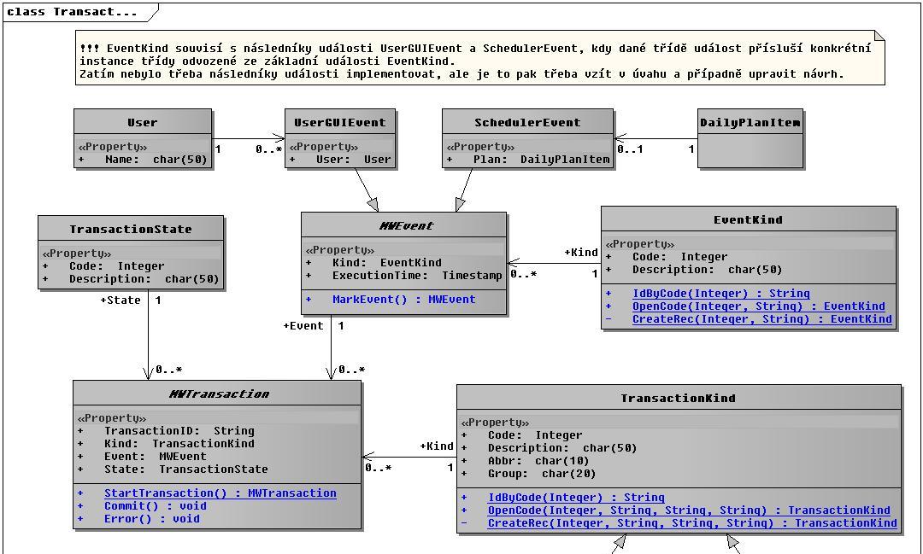Click CreateRec(...) : TransactionKind operation
This screenshot has height=554, width=923.
(x=679, y=523)
